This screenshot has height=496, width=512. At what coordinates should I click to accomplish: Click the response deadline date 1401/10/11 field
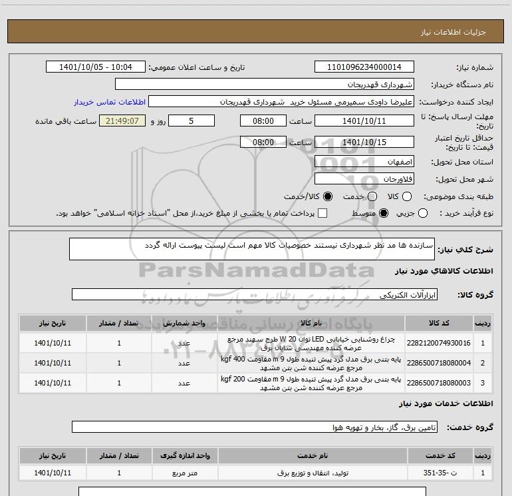click(x=364, y=121)
